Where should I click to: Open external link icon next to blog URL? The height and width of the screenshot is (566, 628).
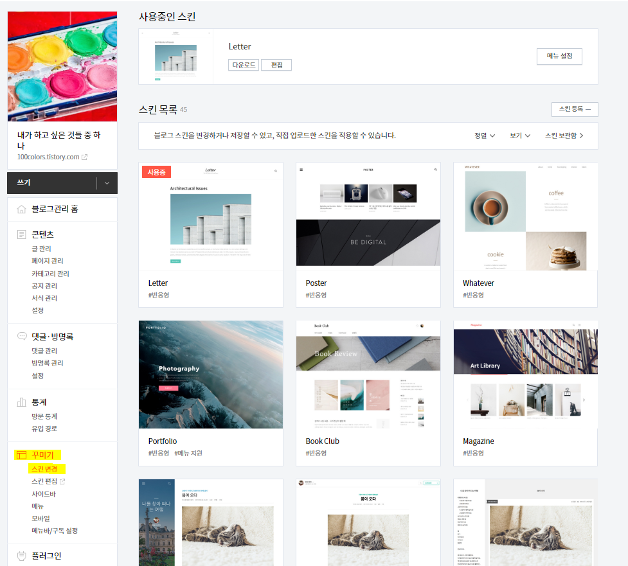pyautogui.click(x=84, y=157)
